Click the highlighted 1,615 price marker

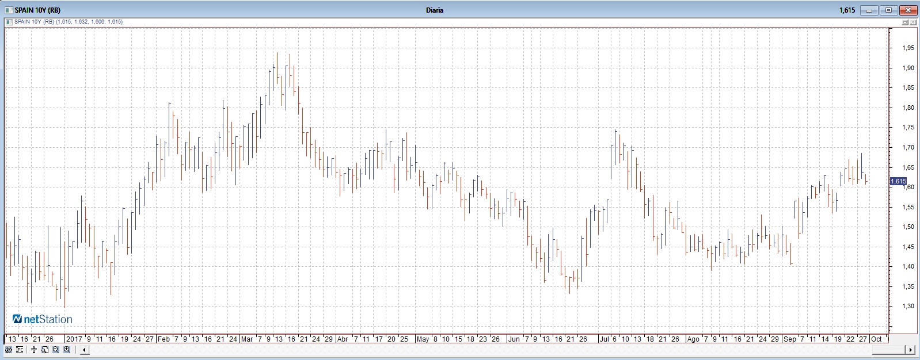click(898, 181)
